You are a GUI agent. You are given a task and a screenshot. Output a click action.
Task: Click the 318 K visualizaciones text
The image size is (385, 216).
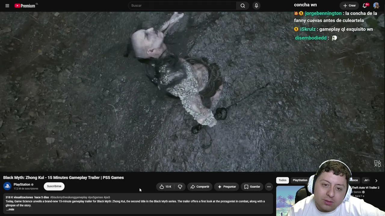click(x=19, y=197)
